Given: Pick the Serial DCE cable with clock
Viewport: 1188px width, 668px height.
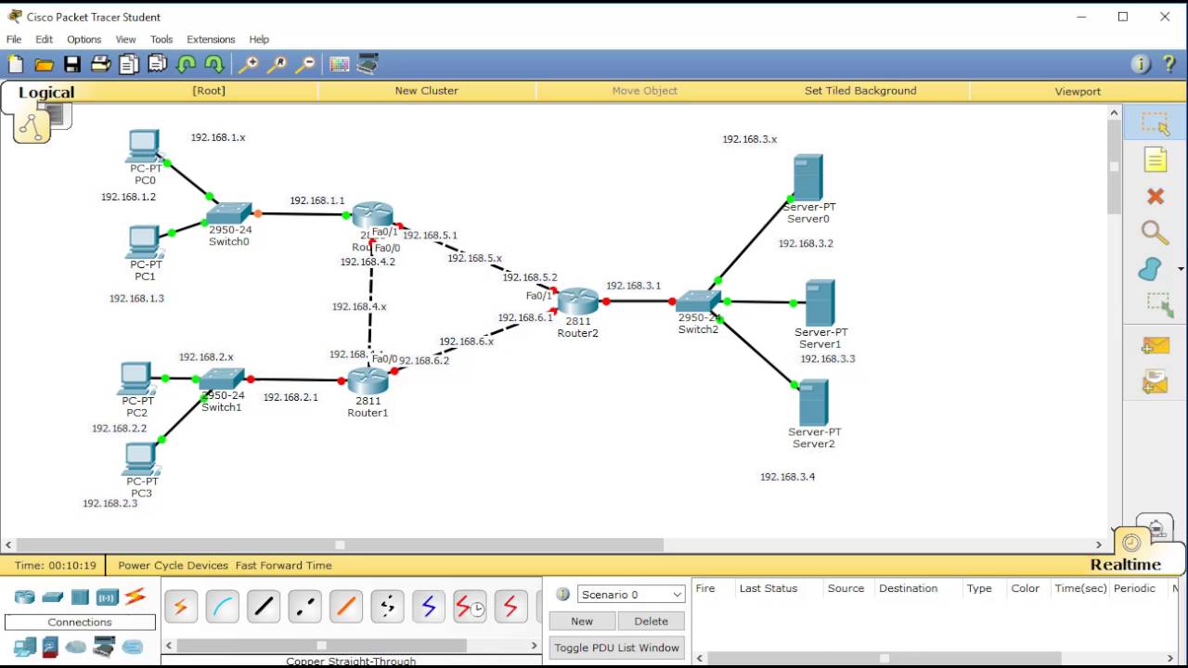Looking at the screenshot, I should [470, 607].
